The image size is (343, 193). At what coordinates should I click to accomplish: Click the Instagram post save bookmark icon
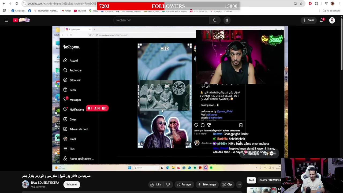241,125
